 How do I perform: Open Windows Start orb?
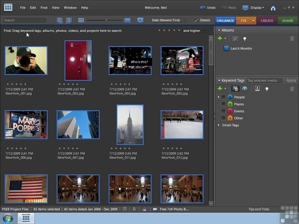(x=7, y=218)
